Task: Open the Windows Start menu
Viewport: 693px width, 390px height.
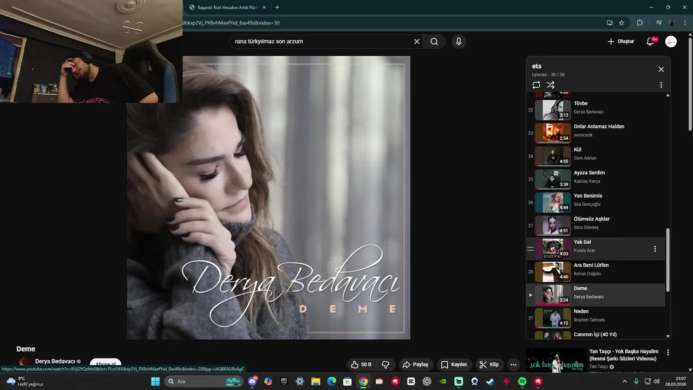Action: [155, 381]
